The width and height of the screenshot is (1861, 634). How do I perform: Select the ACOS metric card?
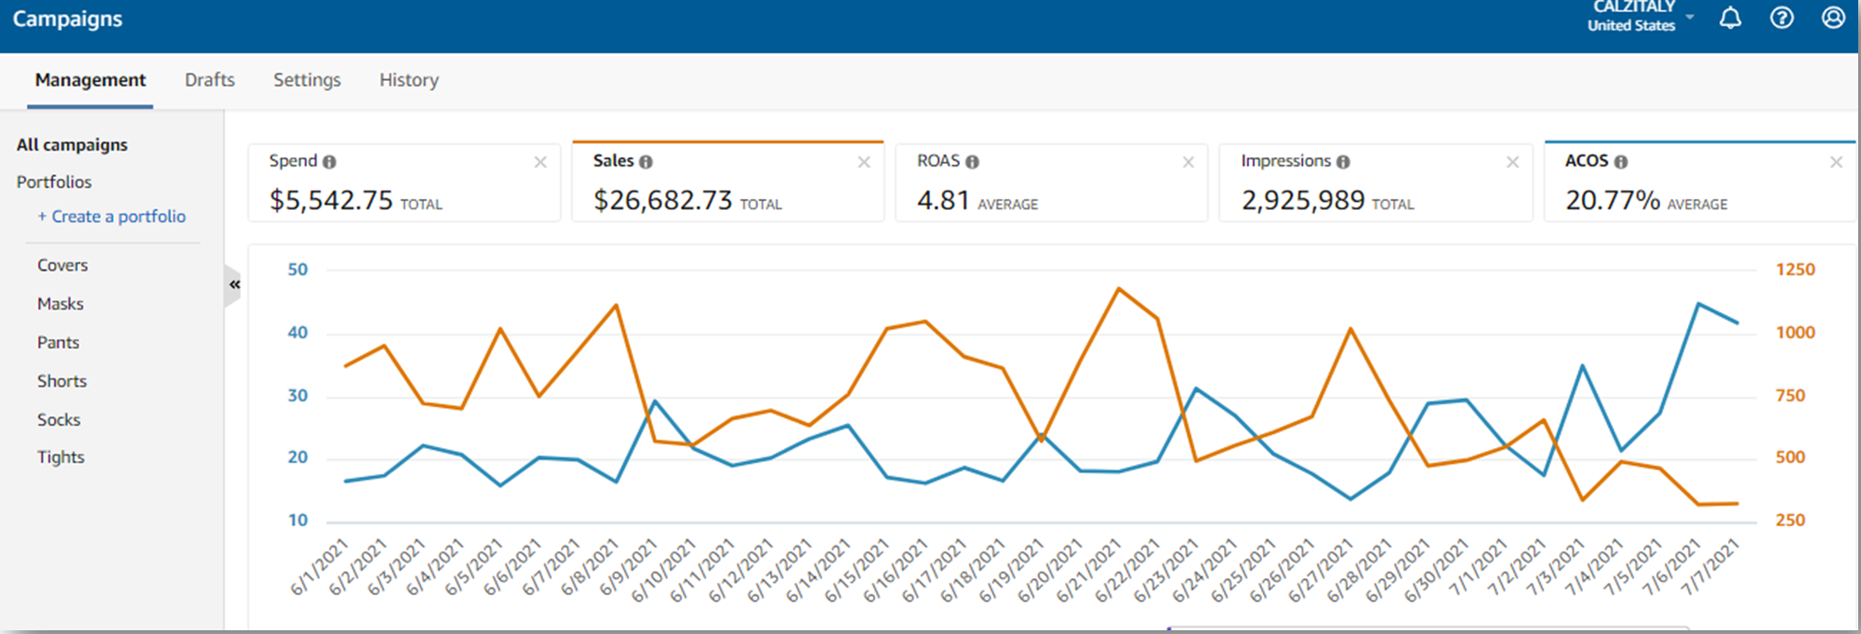[x=1700, y=181]
